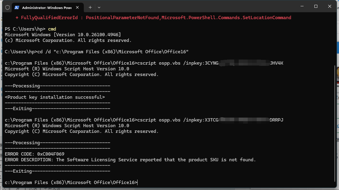The image size is (339, 190).
Task: Click the scrollbar track above the thumb
Action: (335, 39)
